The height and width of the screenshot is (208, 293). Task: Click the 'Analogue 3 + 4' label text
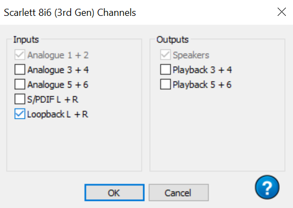pyautogui.click(x=58, y=70)
